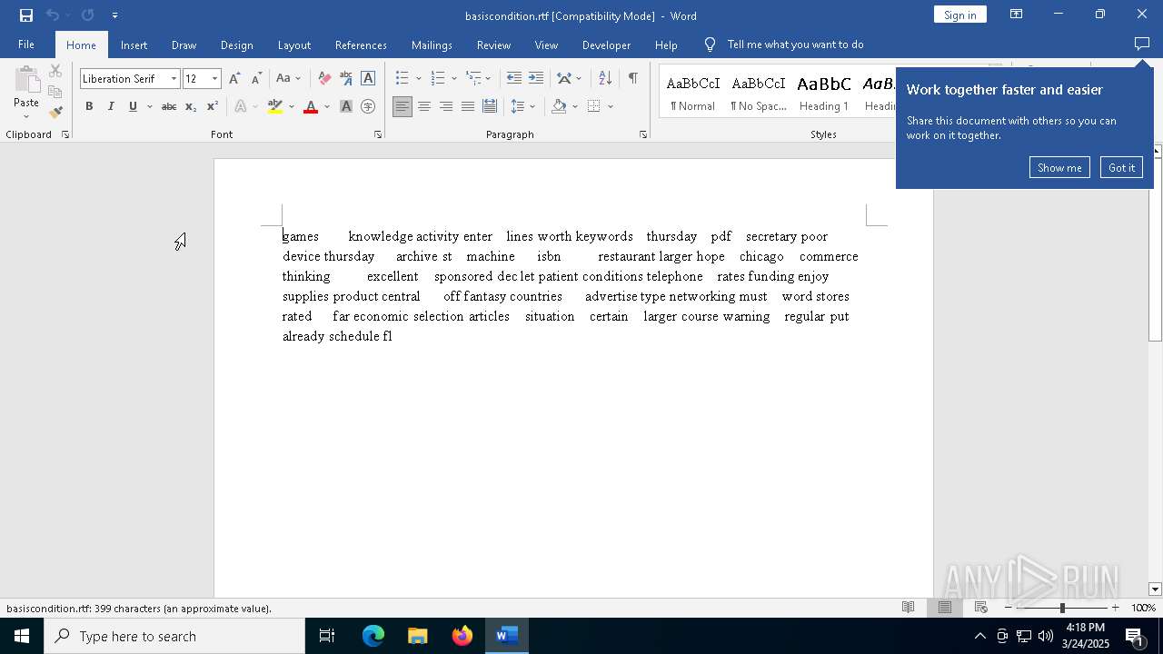Click the Character Shading icon

coord(346,107)
